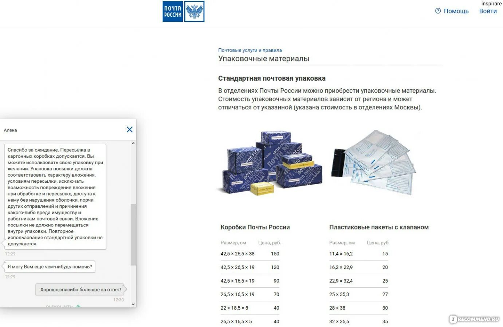Click the Войти login link
The width and height of the screenshot is (503, 327).
click(488, 11)
